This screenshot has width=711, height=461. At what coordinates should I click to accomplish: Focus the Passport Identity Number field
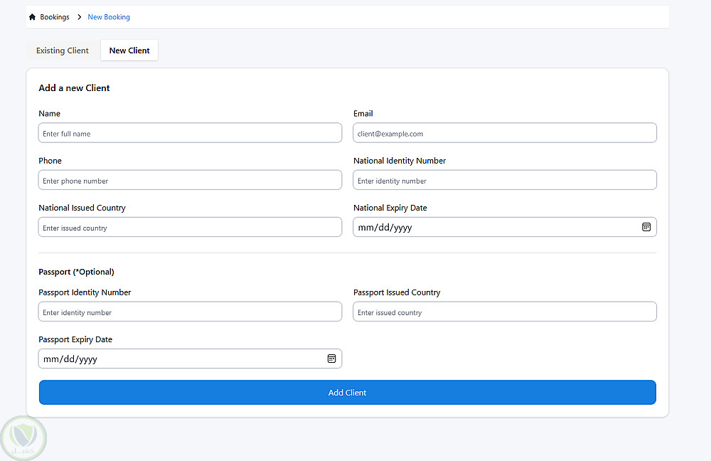coord(190,312)
